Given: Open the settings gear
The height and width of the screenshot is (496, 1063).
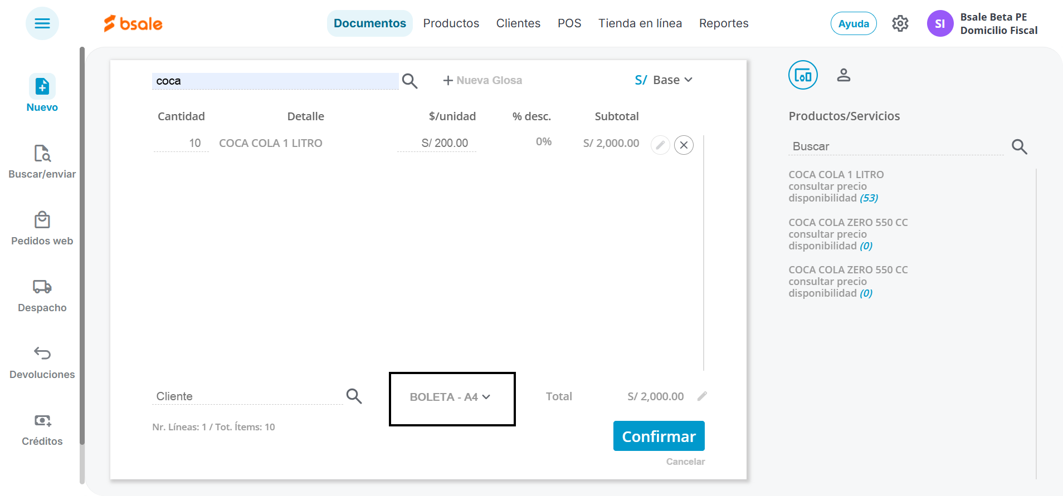Looking at the screenshot, I should point(900,23).
